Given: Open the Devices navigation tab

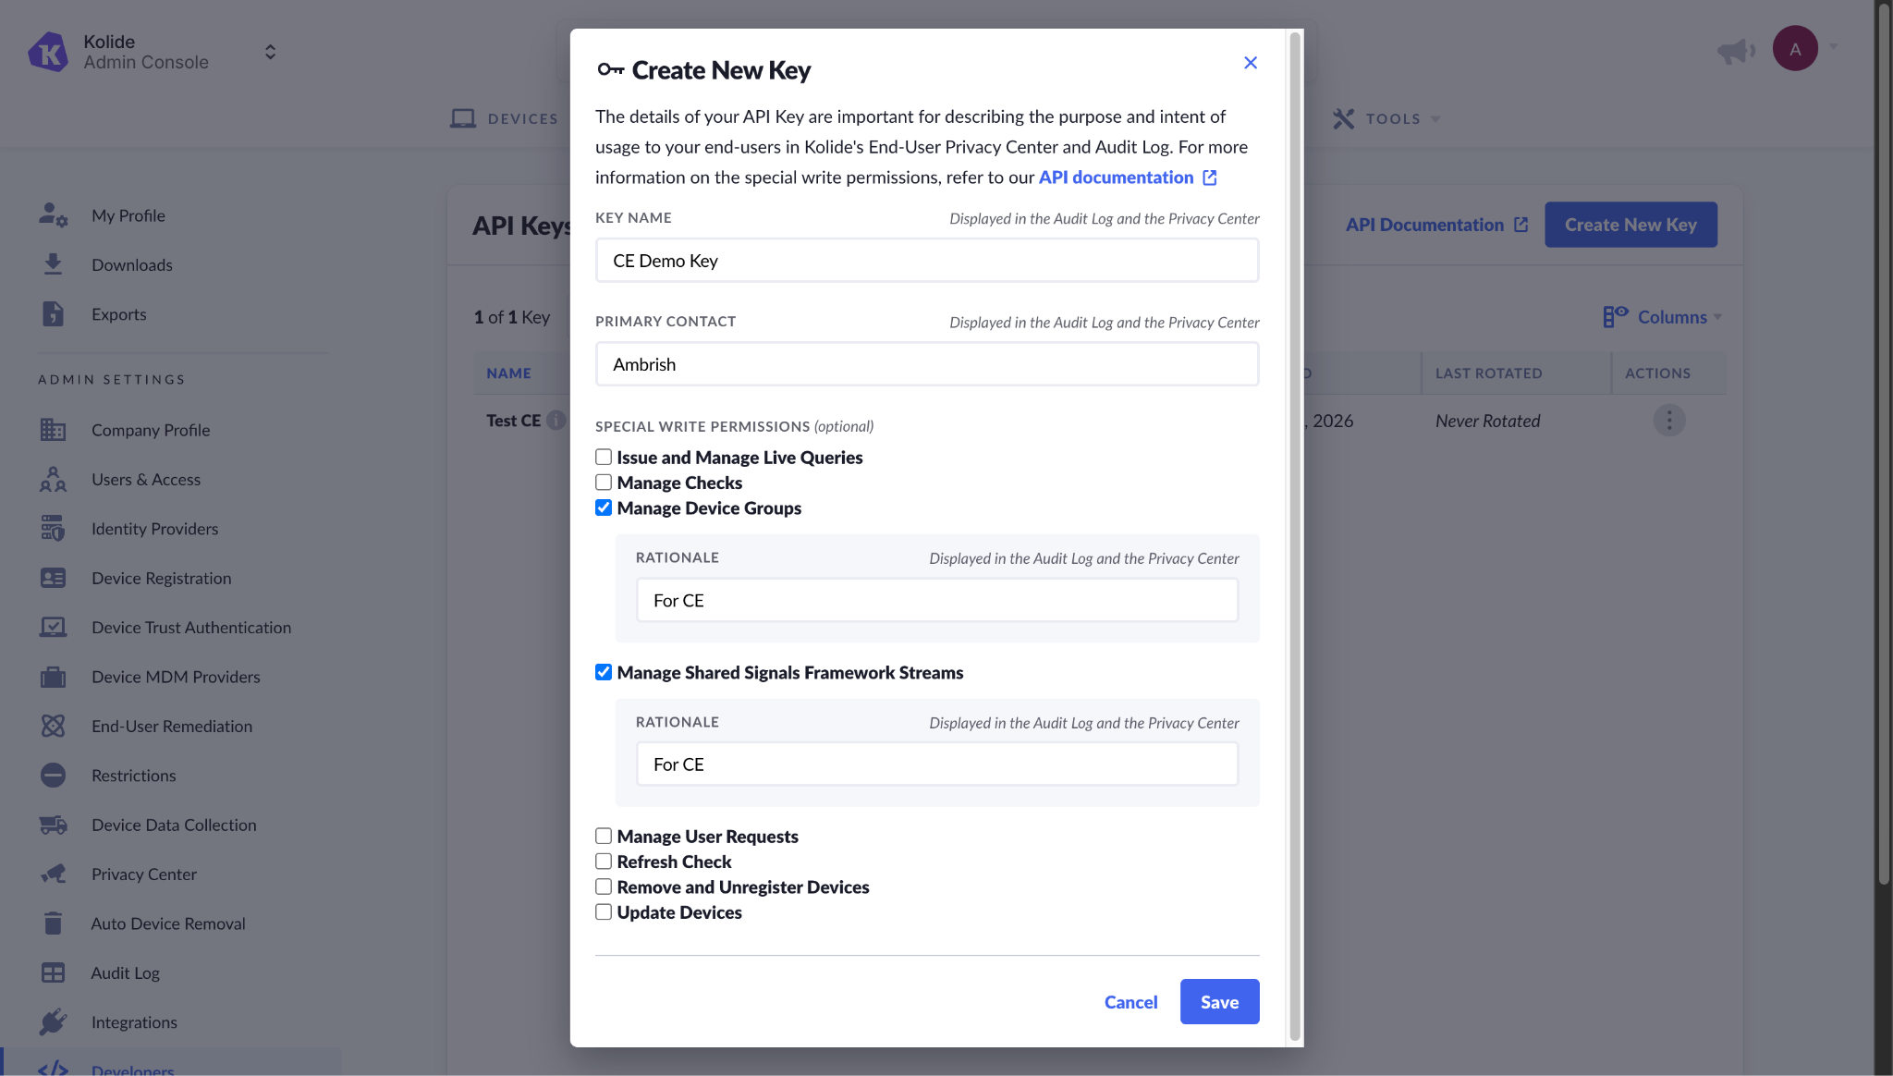Looking at the screenshot, I should tap(505, 118).
